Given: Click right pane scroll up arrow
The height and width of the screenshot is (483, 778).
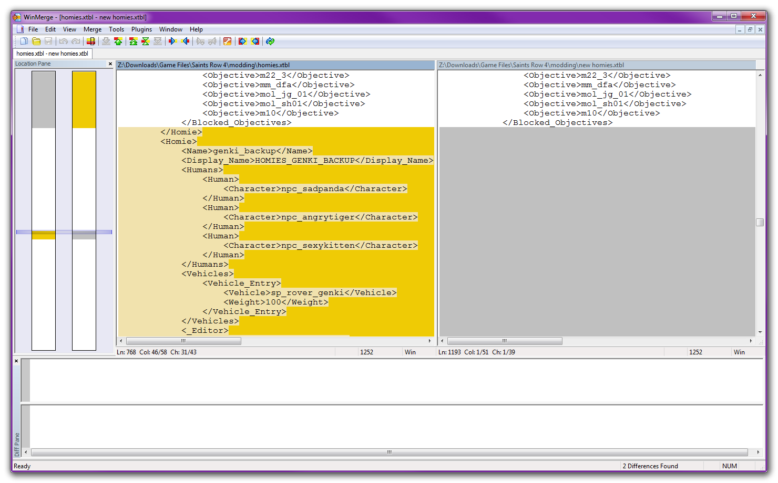Looking at the screenshot, I should pyautogui.click(x=760, y=75).
